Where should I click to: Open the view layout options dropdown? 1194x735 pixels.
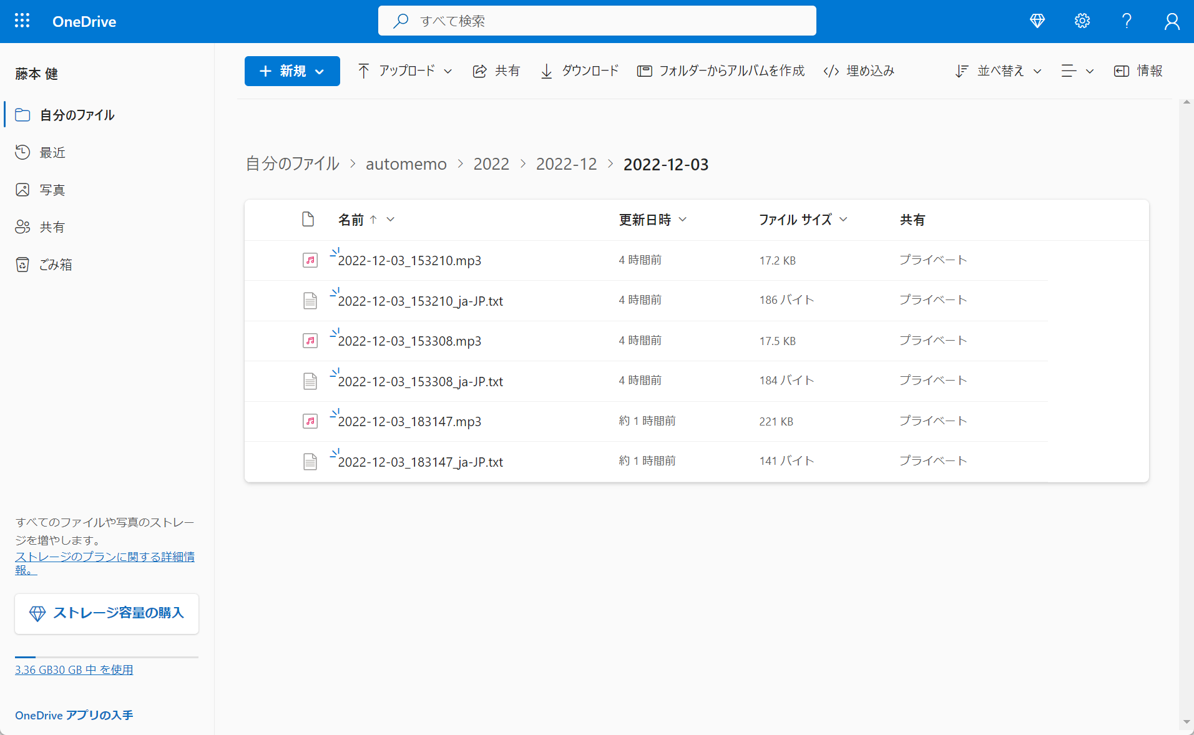coord(1077,71)
